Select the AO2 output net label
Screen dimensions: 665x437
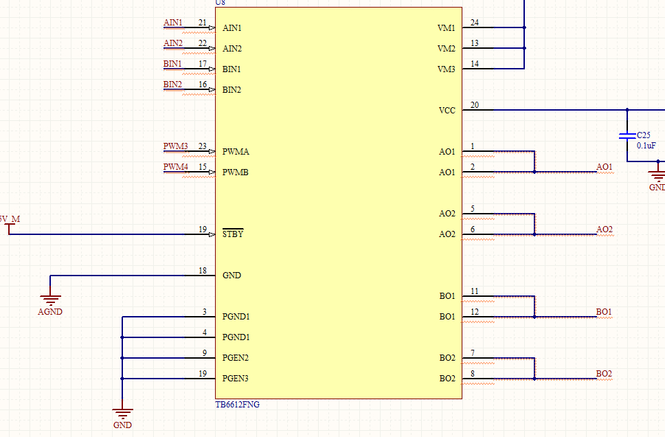pyautogui.click(x=605, y=229)
